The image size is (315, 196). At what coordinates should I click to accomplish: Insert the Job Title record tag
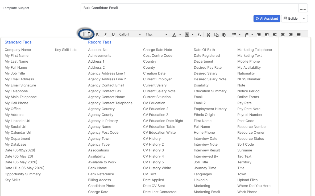(x=201, y=162)
